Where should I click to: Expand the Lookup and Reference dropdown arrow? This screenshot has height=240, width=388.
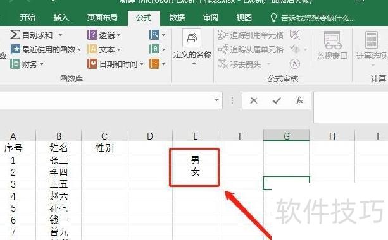point(163,35)
